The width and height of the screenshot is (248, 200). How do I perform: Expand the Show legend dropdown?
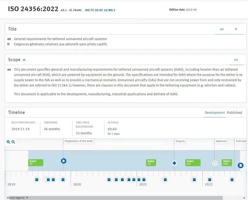click(x=18, y=198)
